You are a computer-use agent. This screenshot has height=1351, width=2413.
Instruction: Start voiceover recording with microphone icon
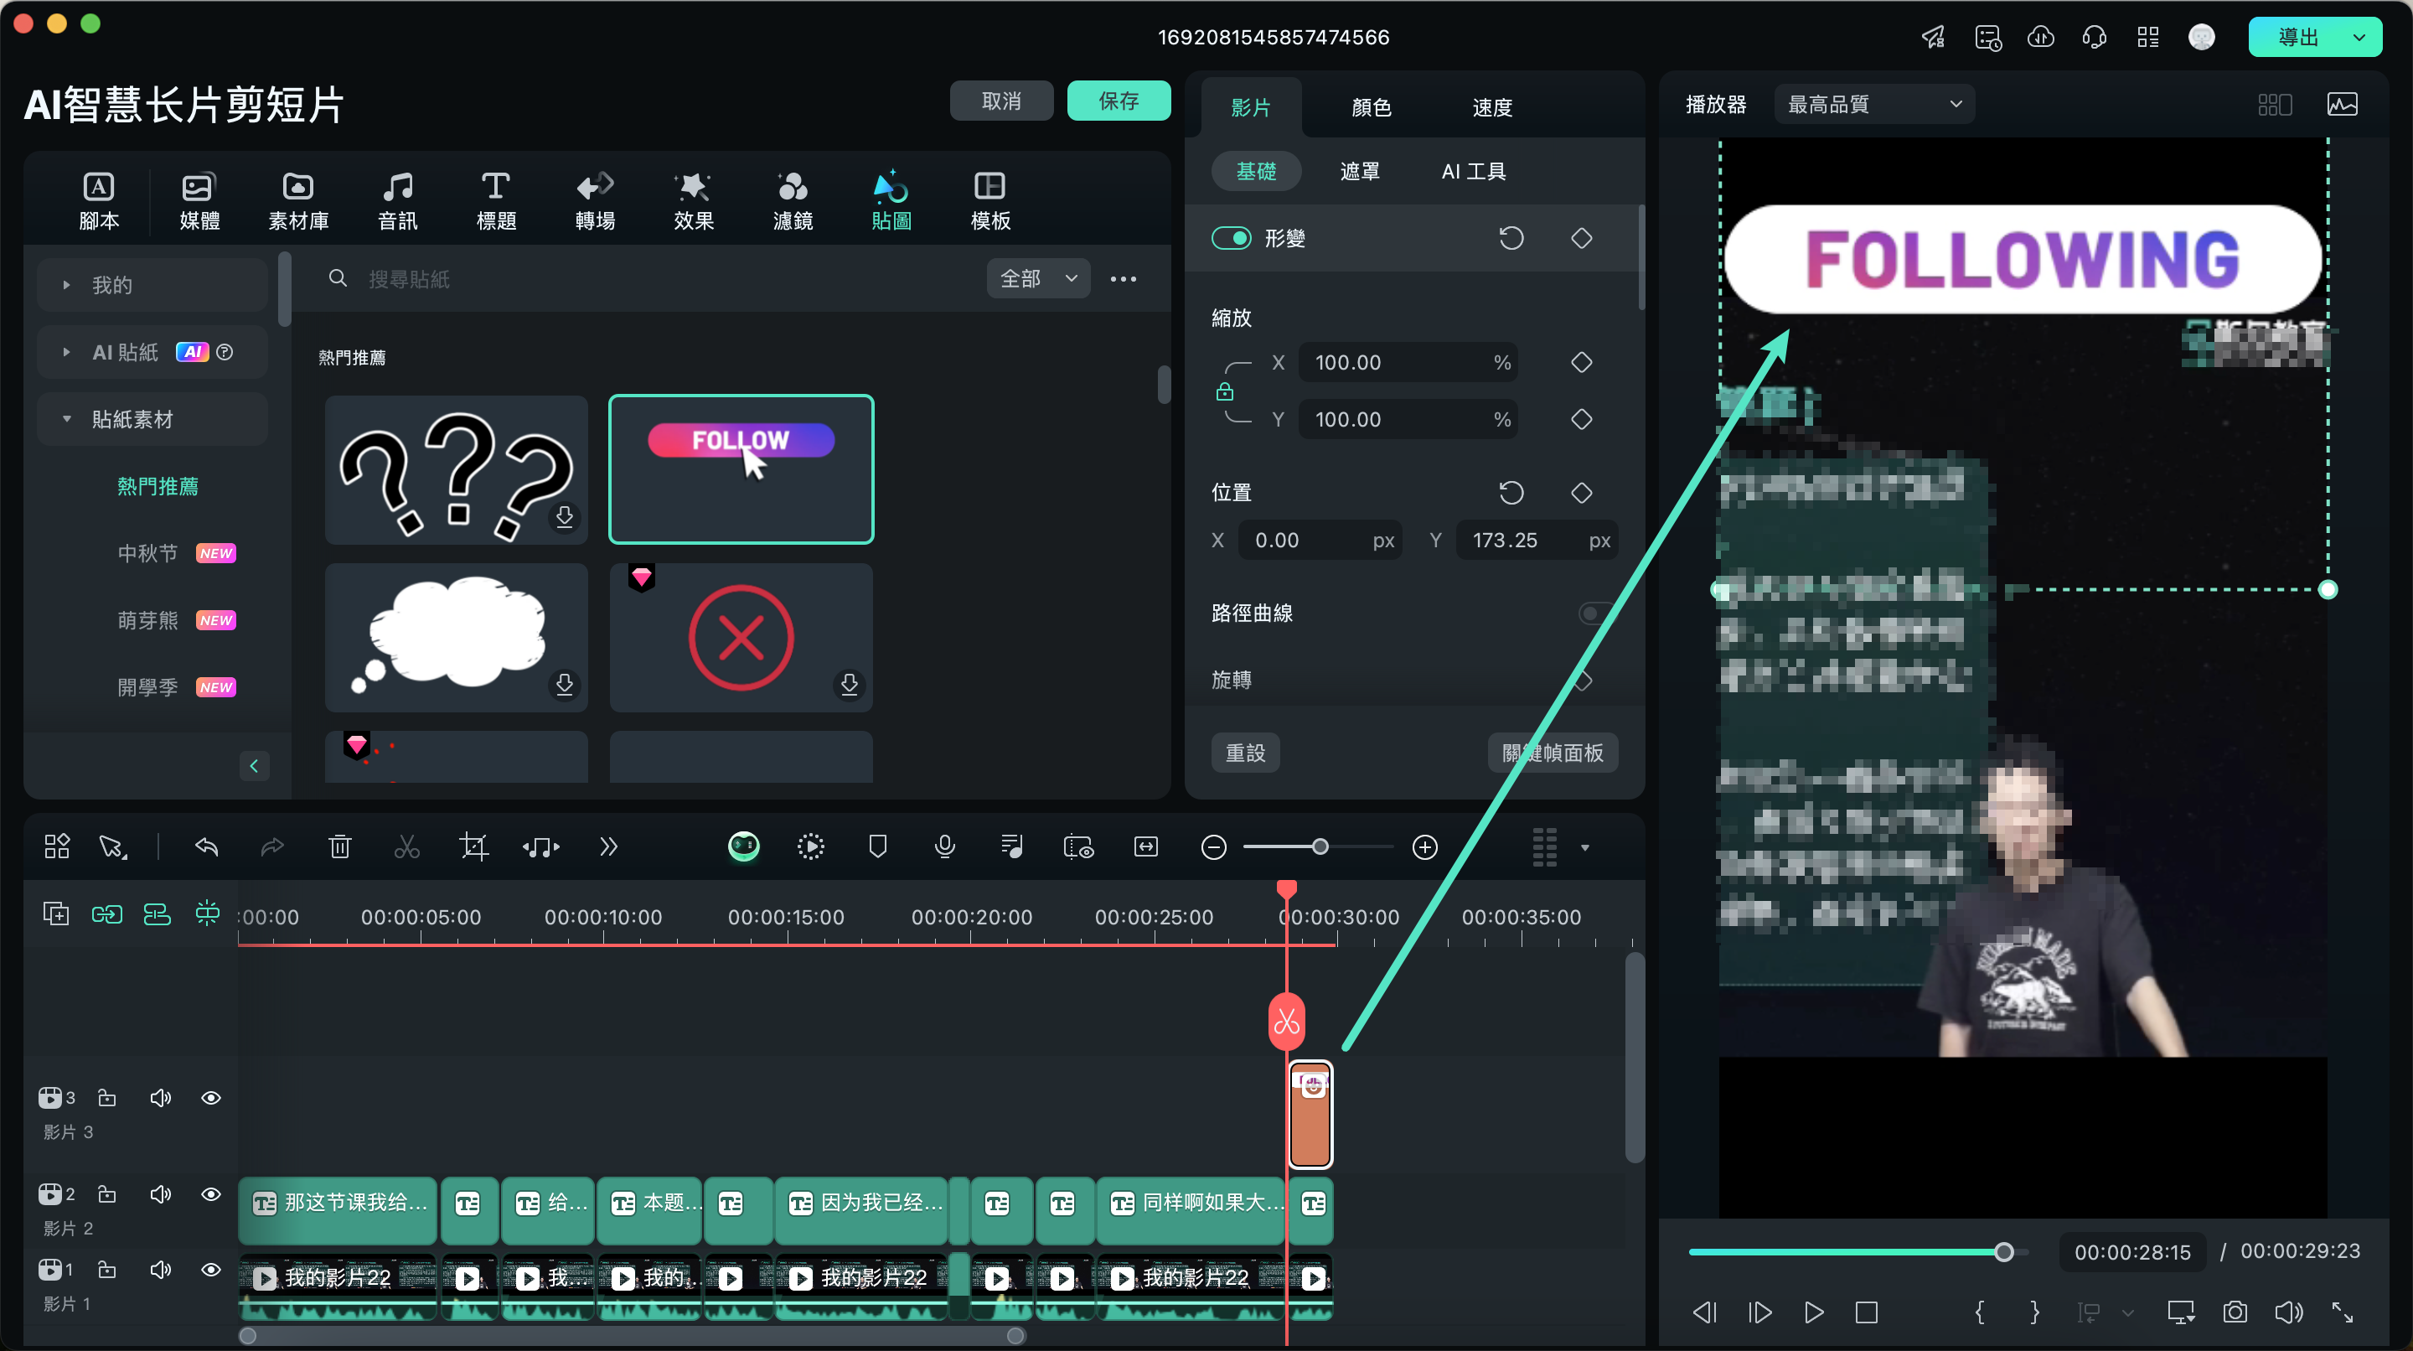[945, 847]
